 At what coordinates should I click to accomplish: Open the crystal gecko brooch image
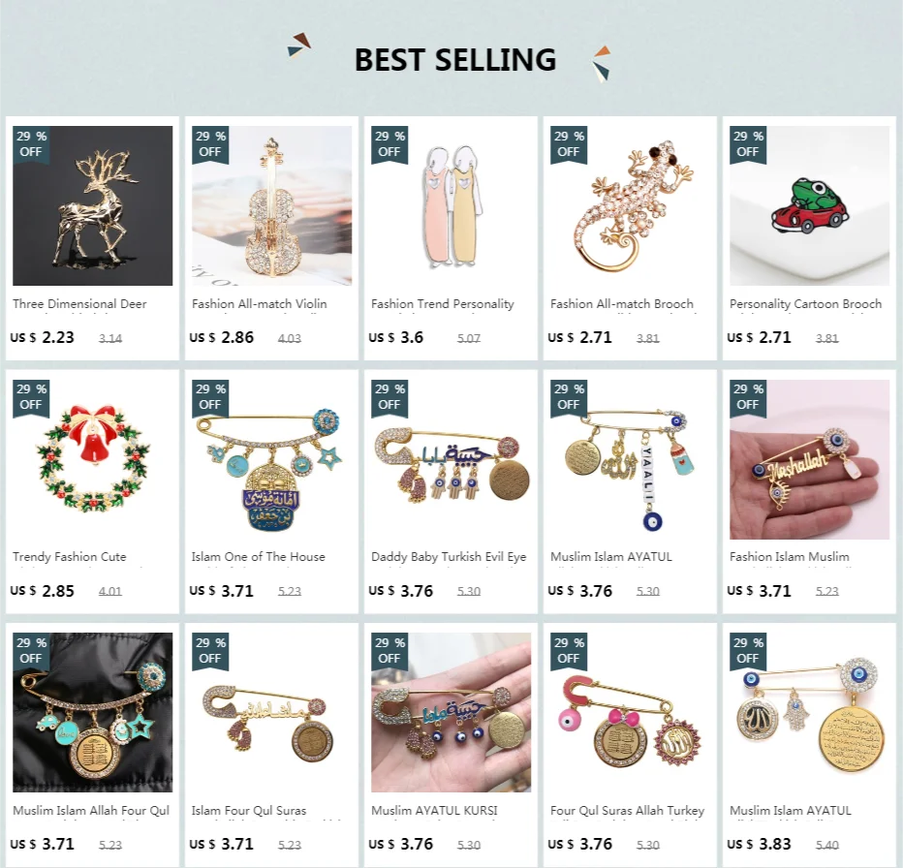tap(630, 205)
